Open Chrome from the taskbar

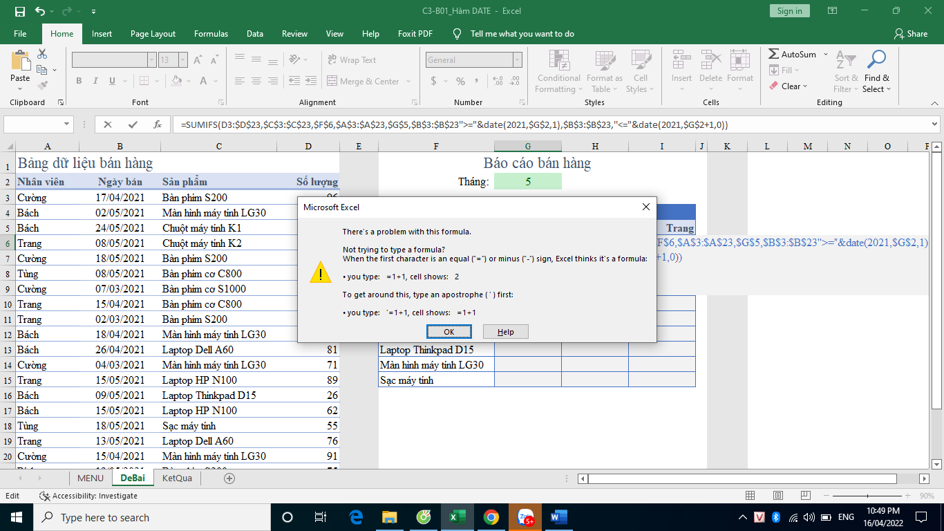click(x=491, y=517)
